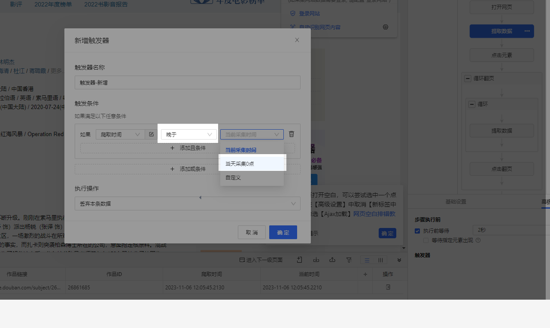This screenshot has height=328, width=550.
Task: Click the shield icon next to 登录网站
Action: coord(293,14)
